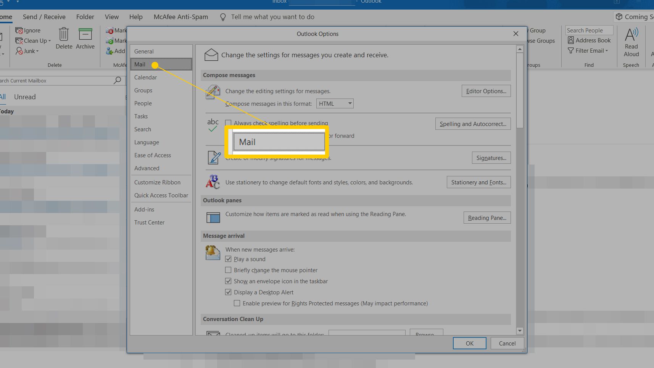The image size is (654, 368).
Task: Click the editing settings pencil icon
Action: 213,92
